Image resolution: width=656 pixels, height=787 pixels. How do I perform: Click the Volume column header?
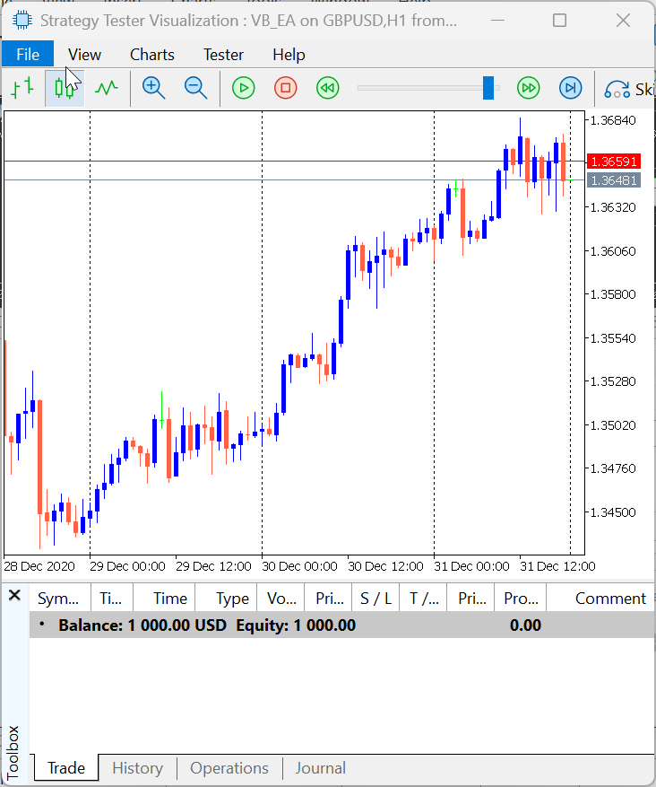tap(281, 599)
